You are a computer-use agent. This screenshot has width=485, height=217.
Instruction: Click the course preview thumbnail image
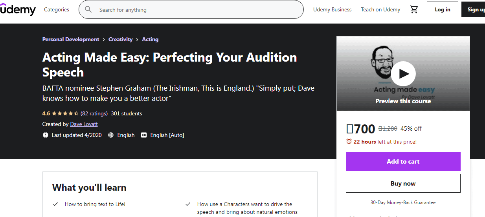pos(403,73)
